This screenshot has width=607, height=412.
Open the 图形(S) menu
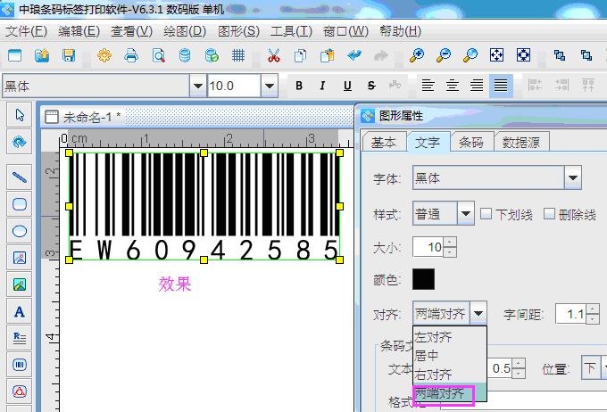click(238, 31)
